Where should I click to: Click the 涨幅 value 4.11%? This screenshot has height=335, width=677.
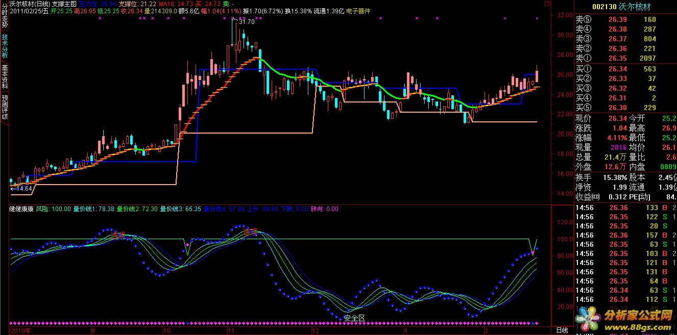[x=616, y=138]
